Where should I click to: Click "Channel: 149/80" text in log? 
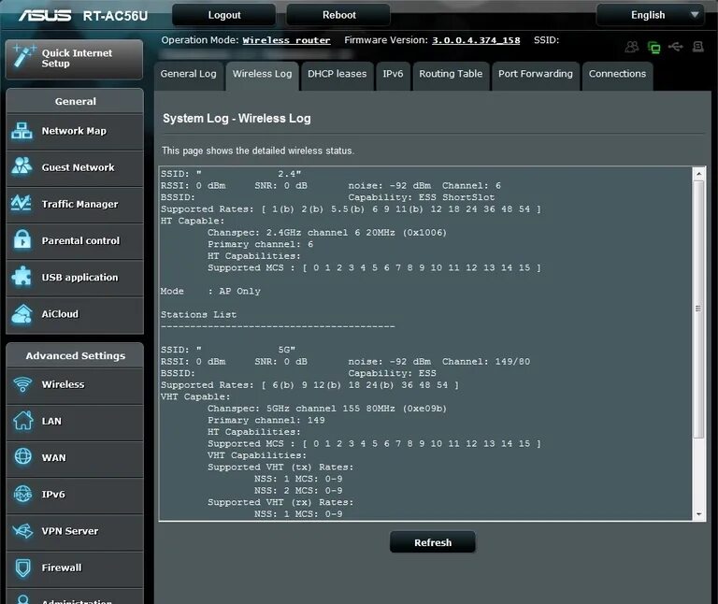click(x=486, y=362)
